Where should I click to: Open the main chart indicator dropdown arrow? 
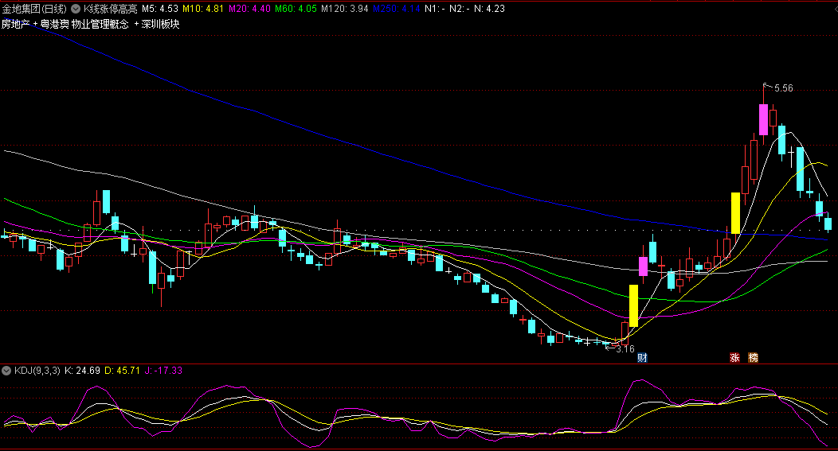[76, 9]
